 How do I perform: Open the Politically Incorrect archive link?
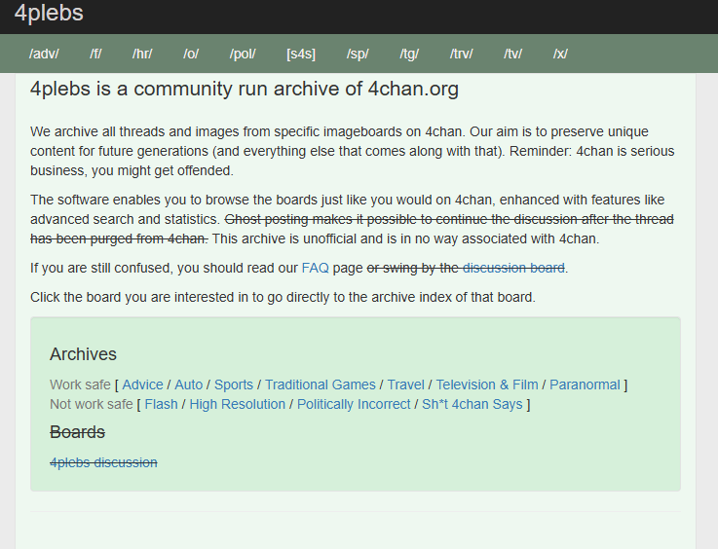tap(354, 404)
